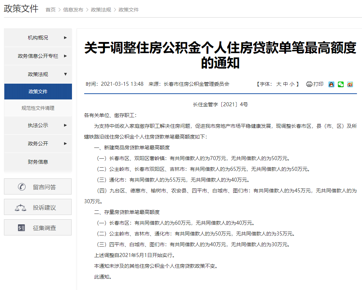Select the highlighted 政策文件 sidebar item
The height and width of the screenshot is (290, 362).
(38, 92)
